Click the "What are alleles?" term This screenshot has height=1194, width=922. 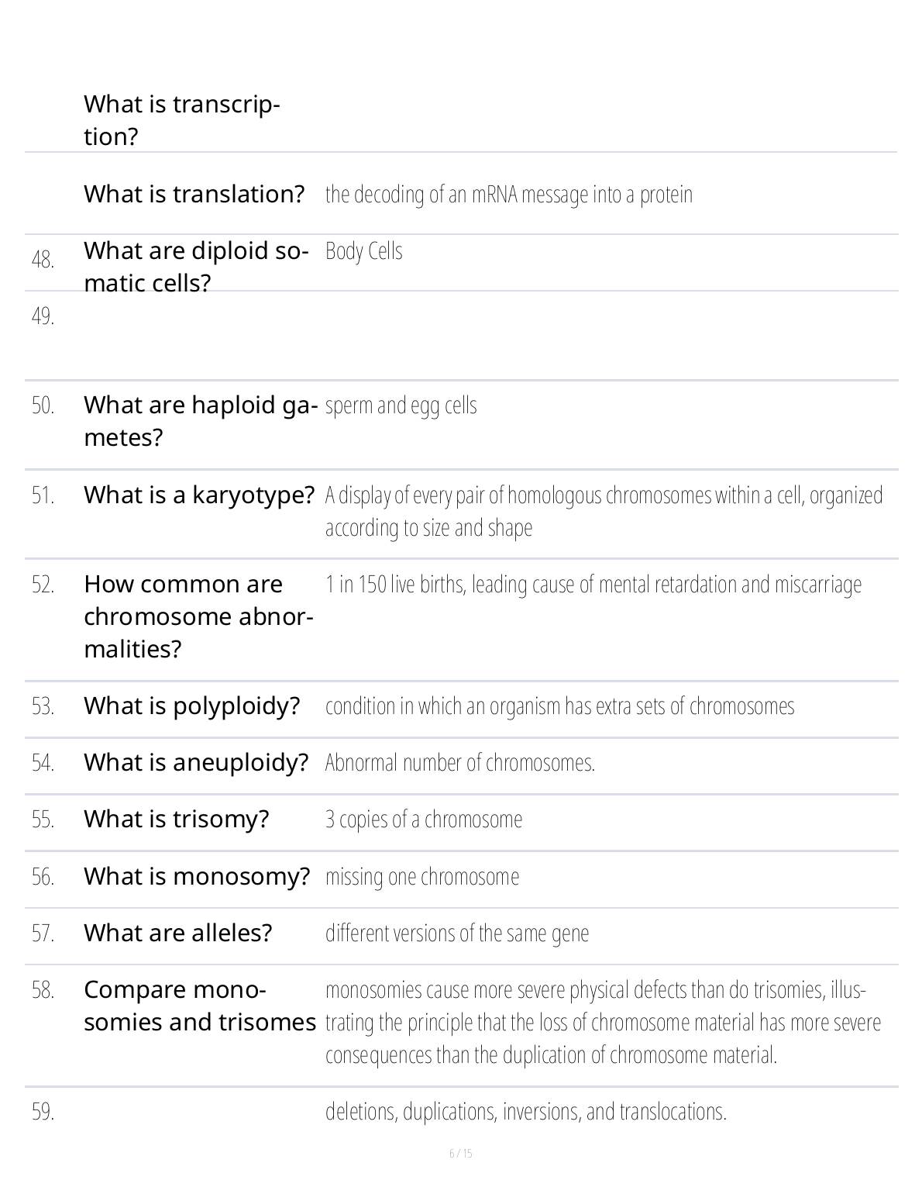coord(177,933)
